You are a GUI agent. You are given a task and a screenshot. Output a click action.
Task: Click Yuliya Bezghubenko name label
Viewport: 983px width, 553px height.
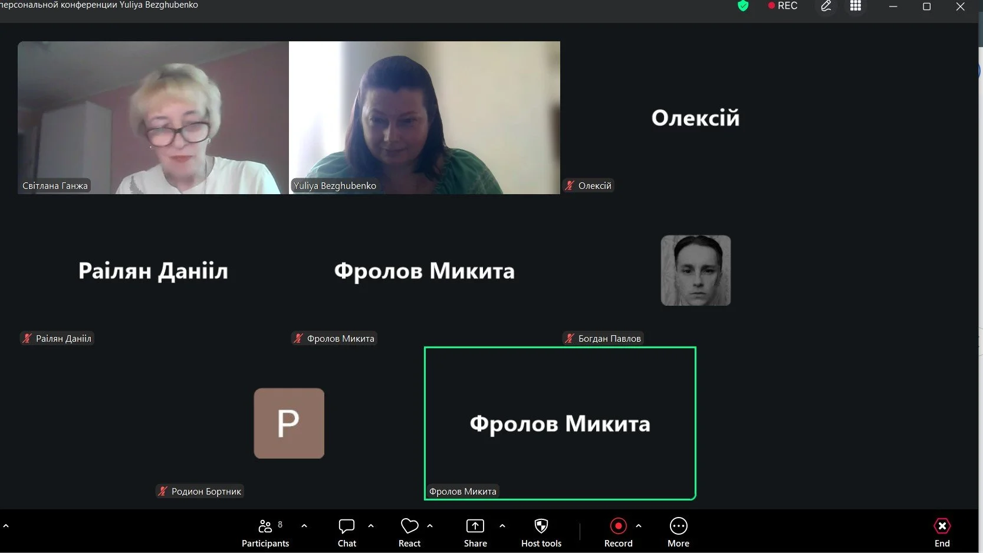[335, 185]
